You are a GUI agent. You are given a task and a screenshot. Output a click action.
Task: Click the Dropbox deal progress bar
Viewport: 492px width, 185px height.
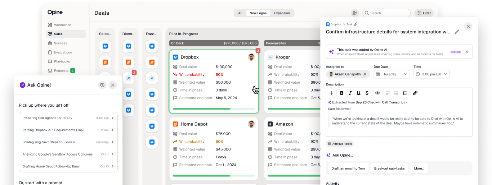tap(214, 108)
